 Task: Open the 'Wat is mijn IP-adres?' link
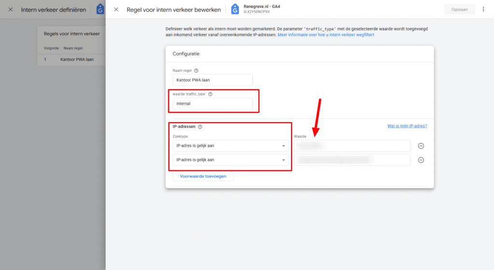coord(407,126)
